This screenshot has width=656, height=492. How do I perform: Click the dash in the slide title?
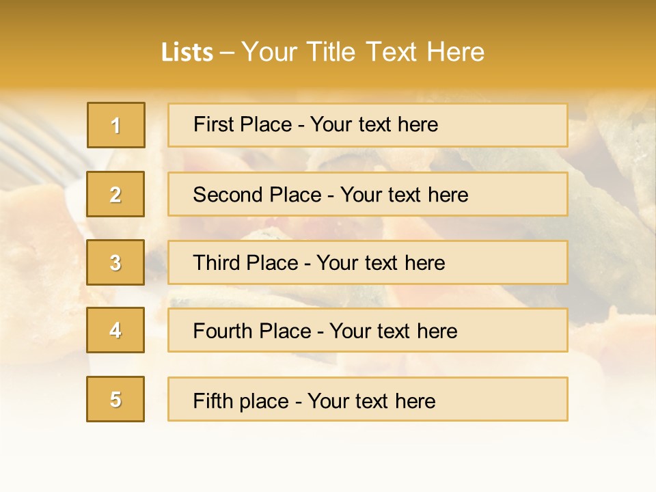point(227,53)
